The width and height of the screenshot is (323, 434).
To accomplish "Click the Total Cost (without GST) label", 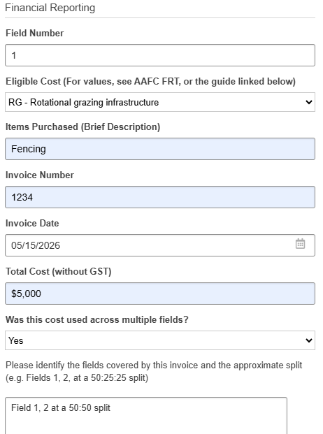I will (59, 271).
